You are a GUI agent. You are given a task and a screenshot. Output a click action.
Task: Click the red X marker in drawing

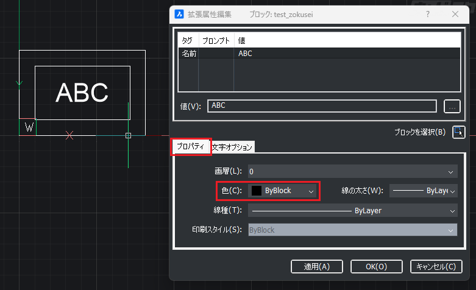pos(70,135)
